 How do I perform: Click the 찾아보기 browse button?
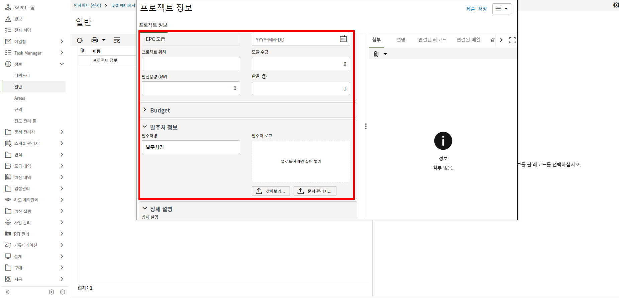click(271, 191)
